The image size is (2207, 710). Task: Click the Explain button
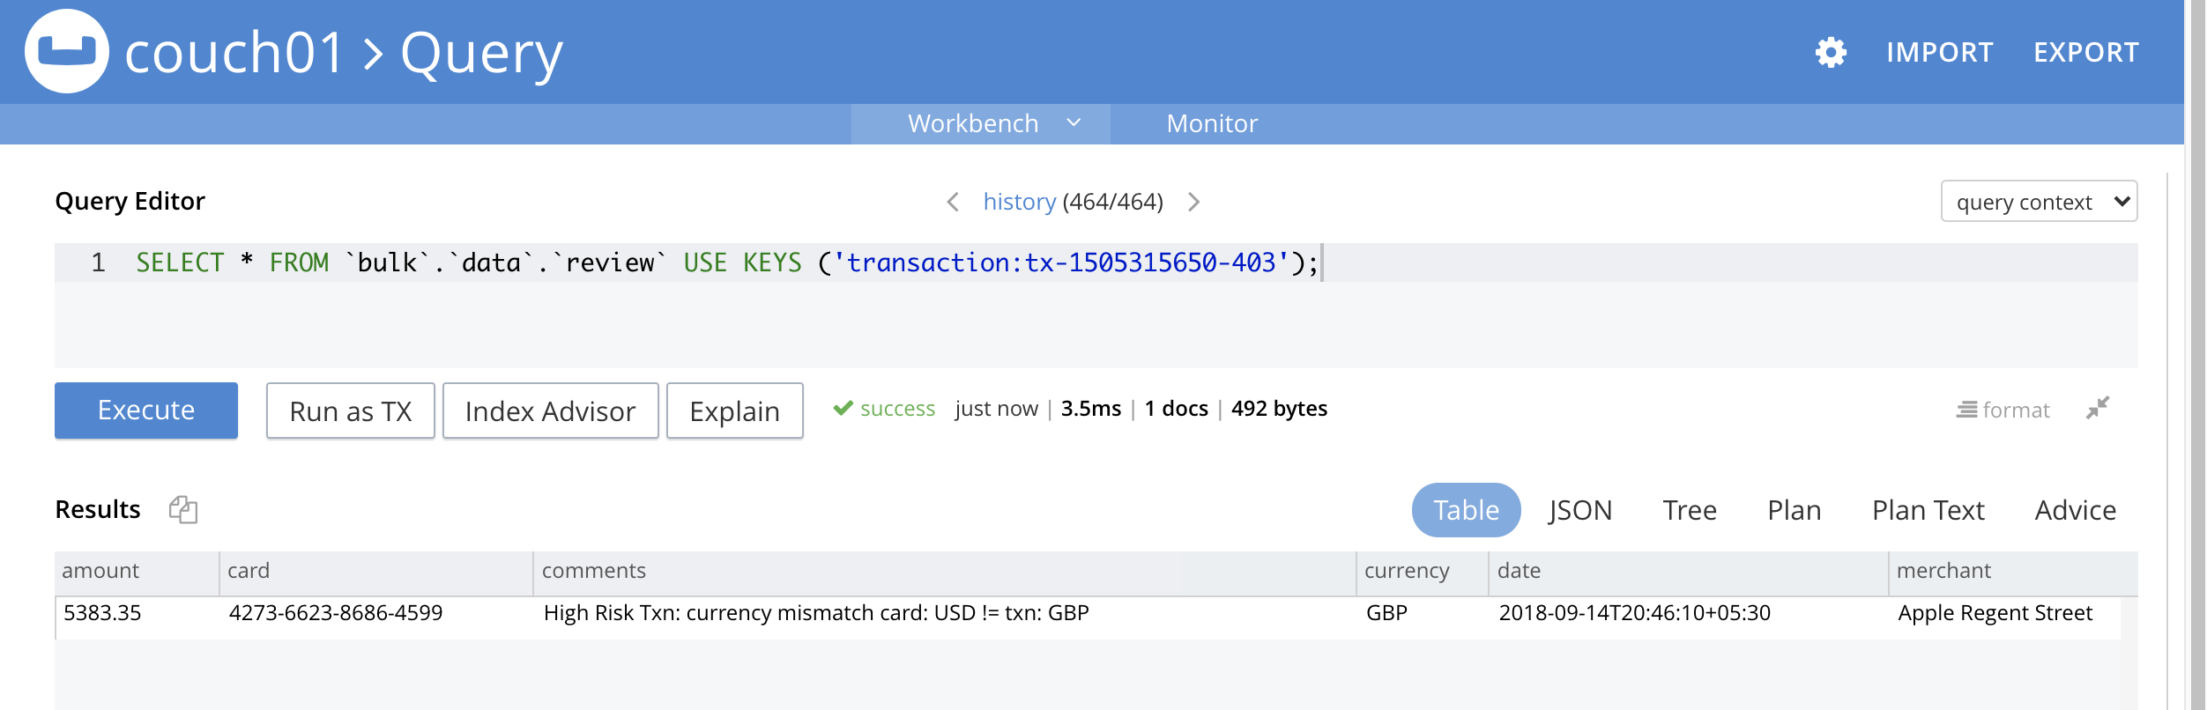pos(734,410)
